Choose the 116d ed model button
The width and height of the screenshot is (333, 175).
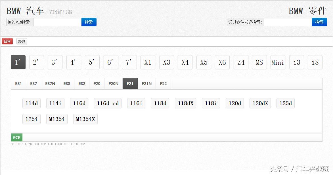point(108,103)
